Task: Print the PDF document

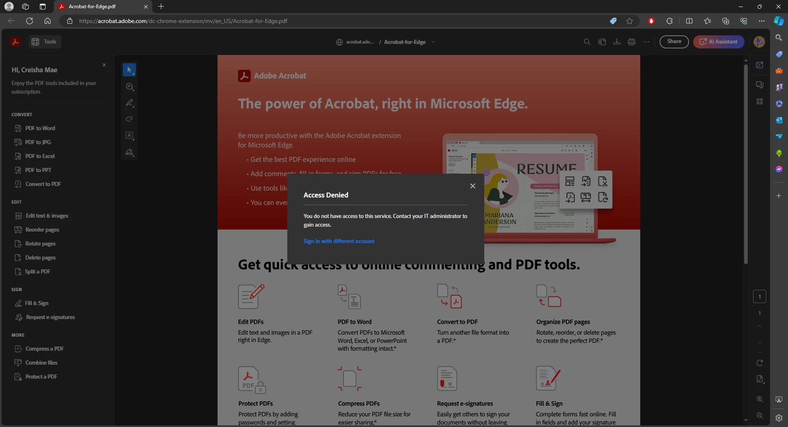Action: [x=632, y=42]
